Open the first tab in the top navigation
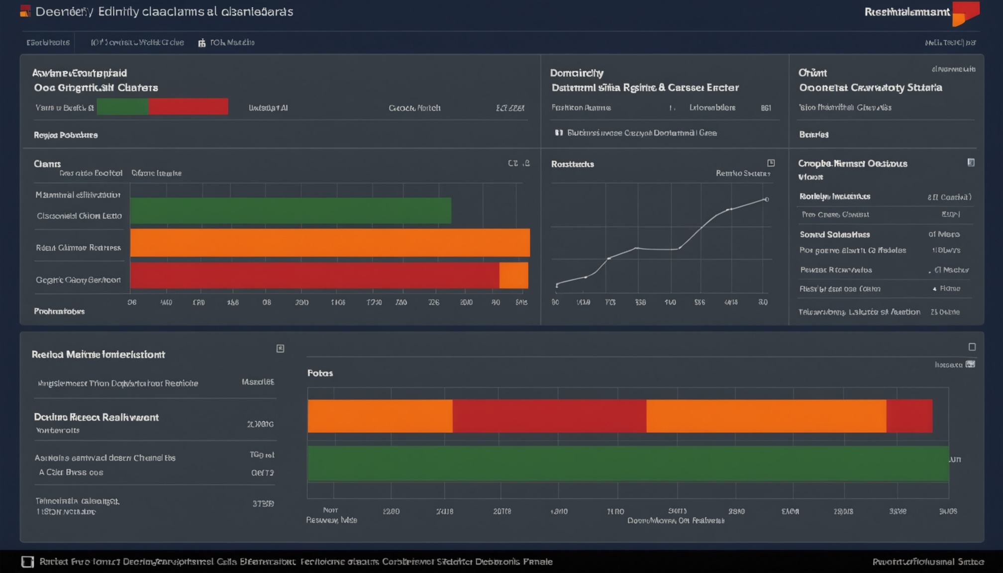Viewport: 1003px width, 573px height. click(x=48, y=43)
